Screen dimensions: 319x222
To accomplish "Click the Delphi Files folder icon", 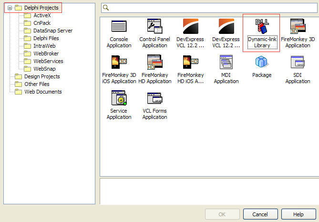I will point(27,38).
